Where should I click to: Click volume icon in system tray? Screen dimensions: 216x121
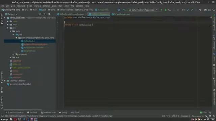click(205, 120)
